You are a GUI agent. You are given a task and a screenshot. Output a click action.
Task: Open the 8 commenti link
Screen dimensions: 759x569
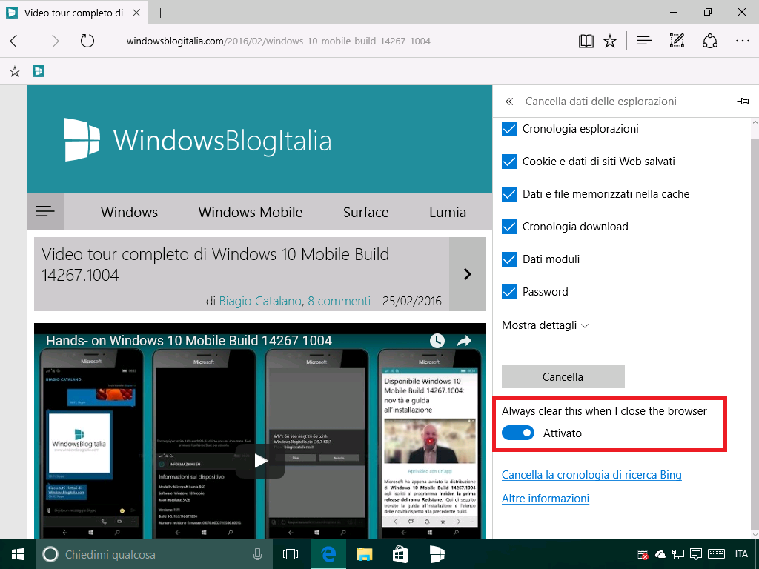coord(339,301)
